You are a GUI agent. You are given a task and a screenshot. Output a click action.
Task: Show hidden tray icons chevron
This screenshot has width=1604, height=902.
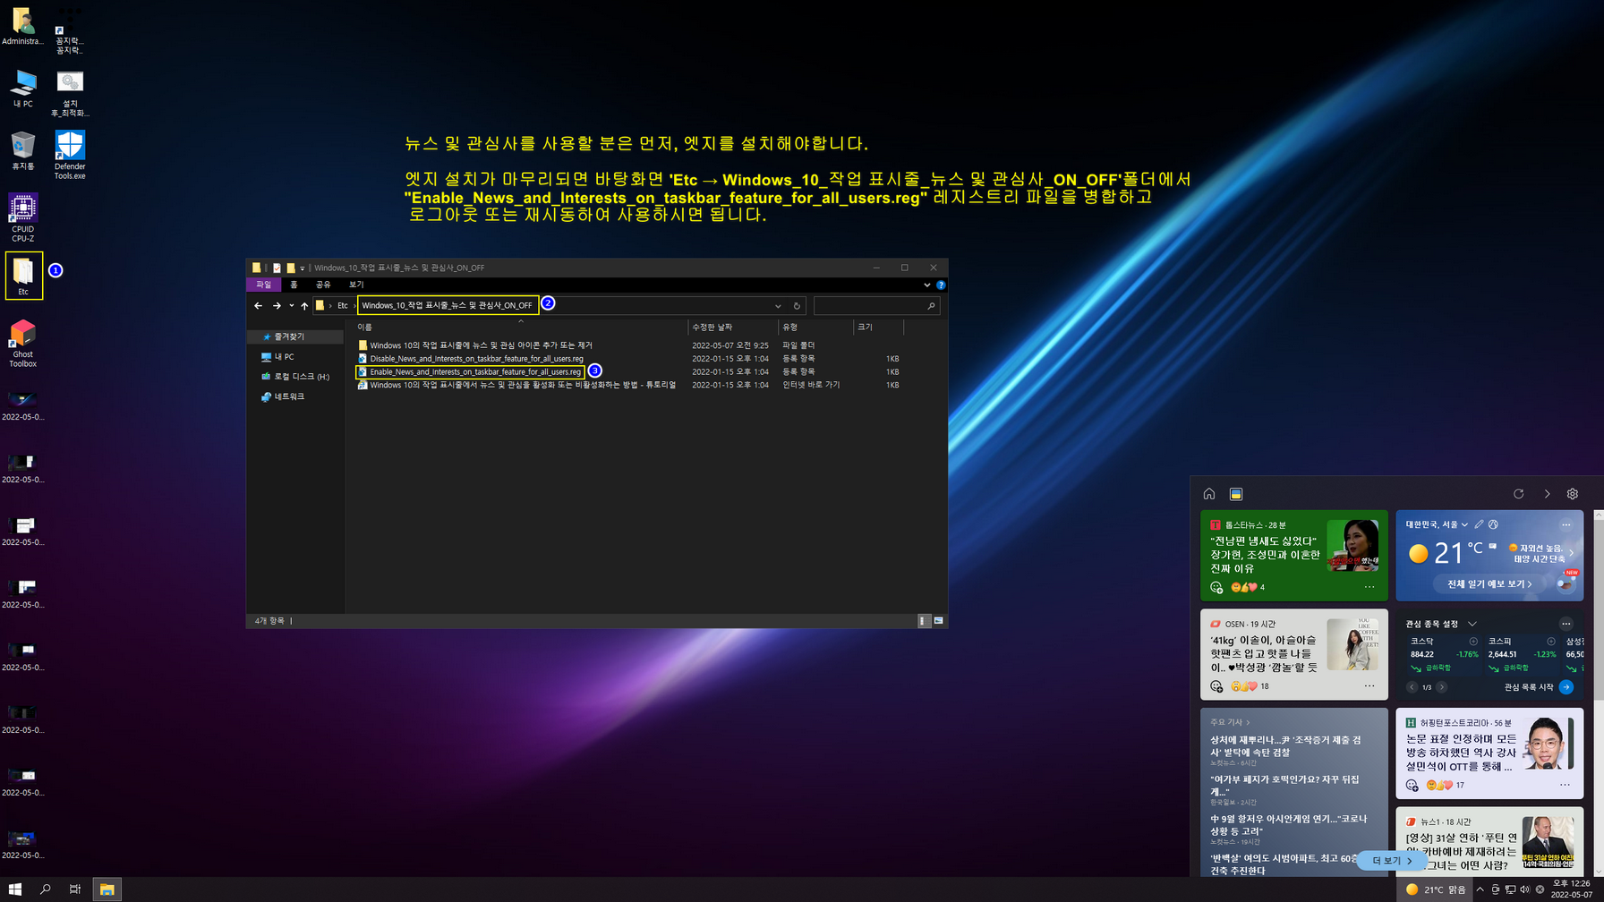click(1480, 889)
